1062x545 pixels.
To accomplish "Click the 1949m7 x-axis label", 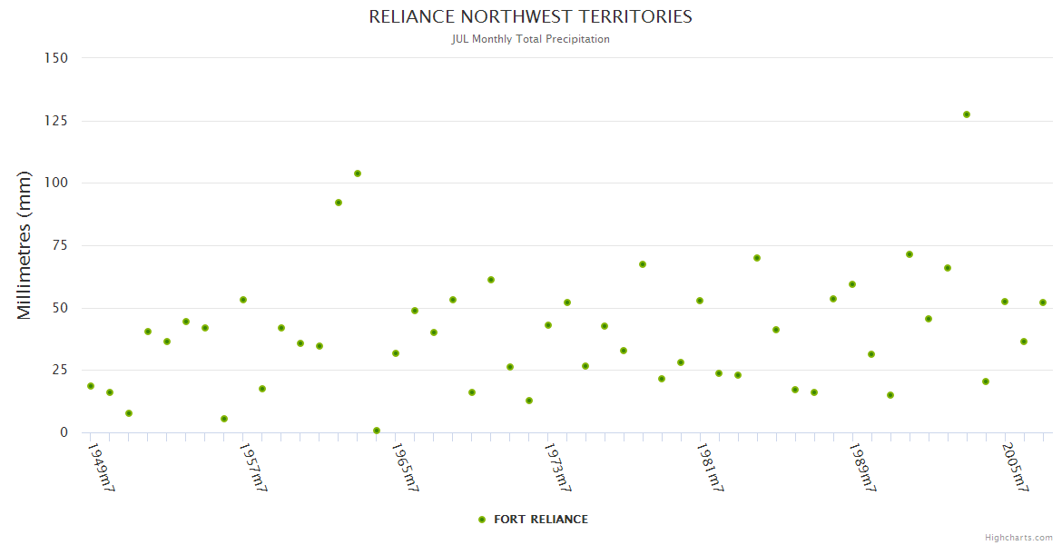I will tap(101, 468).
